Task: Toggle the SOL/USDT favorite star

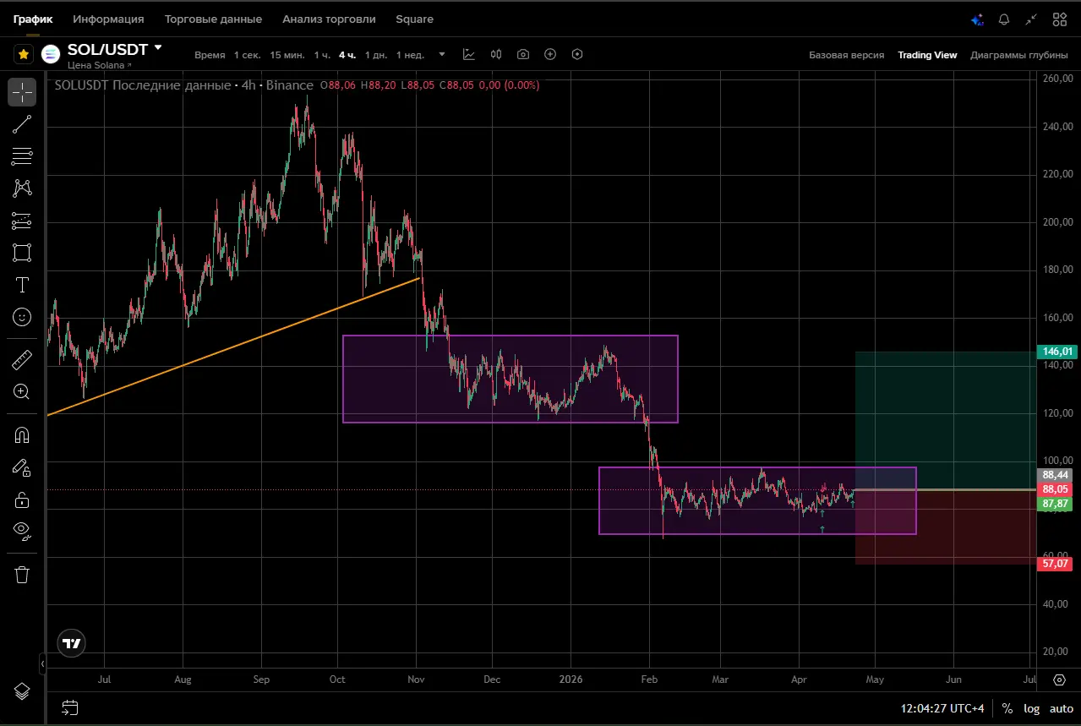Action: pyautogui.click(x=24, y=54)
